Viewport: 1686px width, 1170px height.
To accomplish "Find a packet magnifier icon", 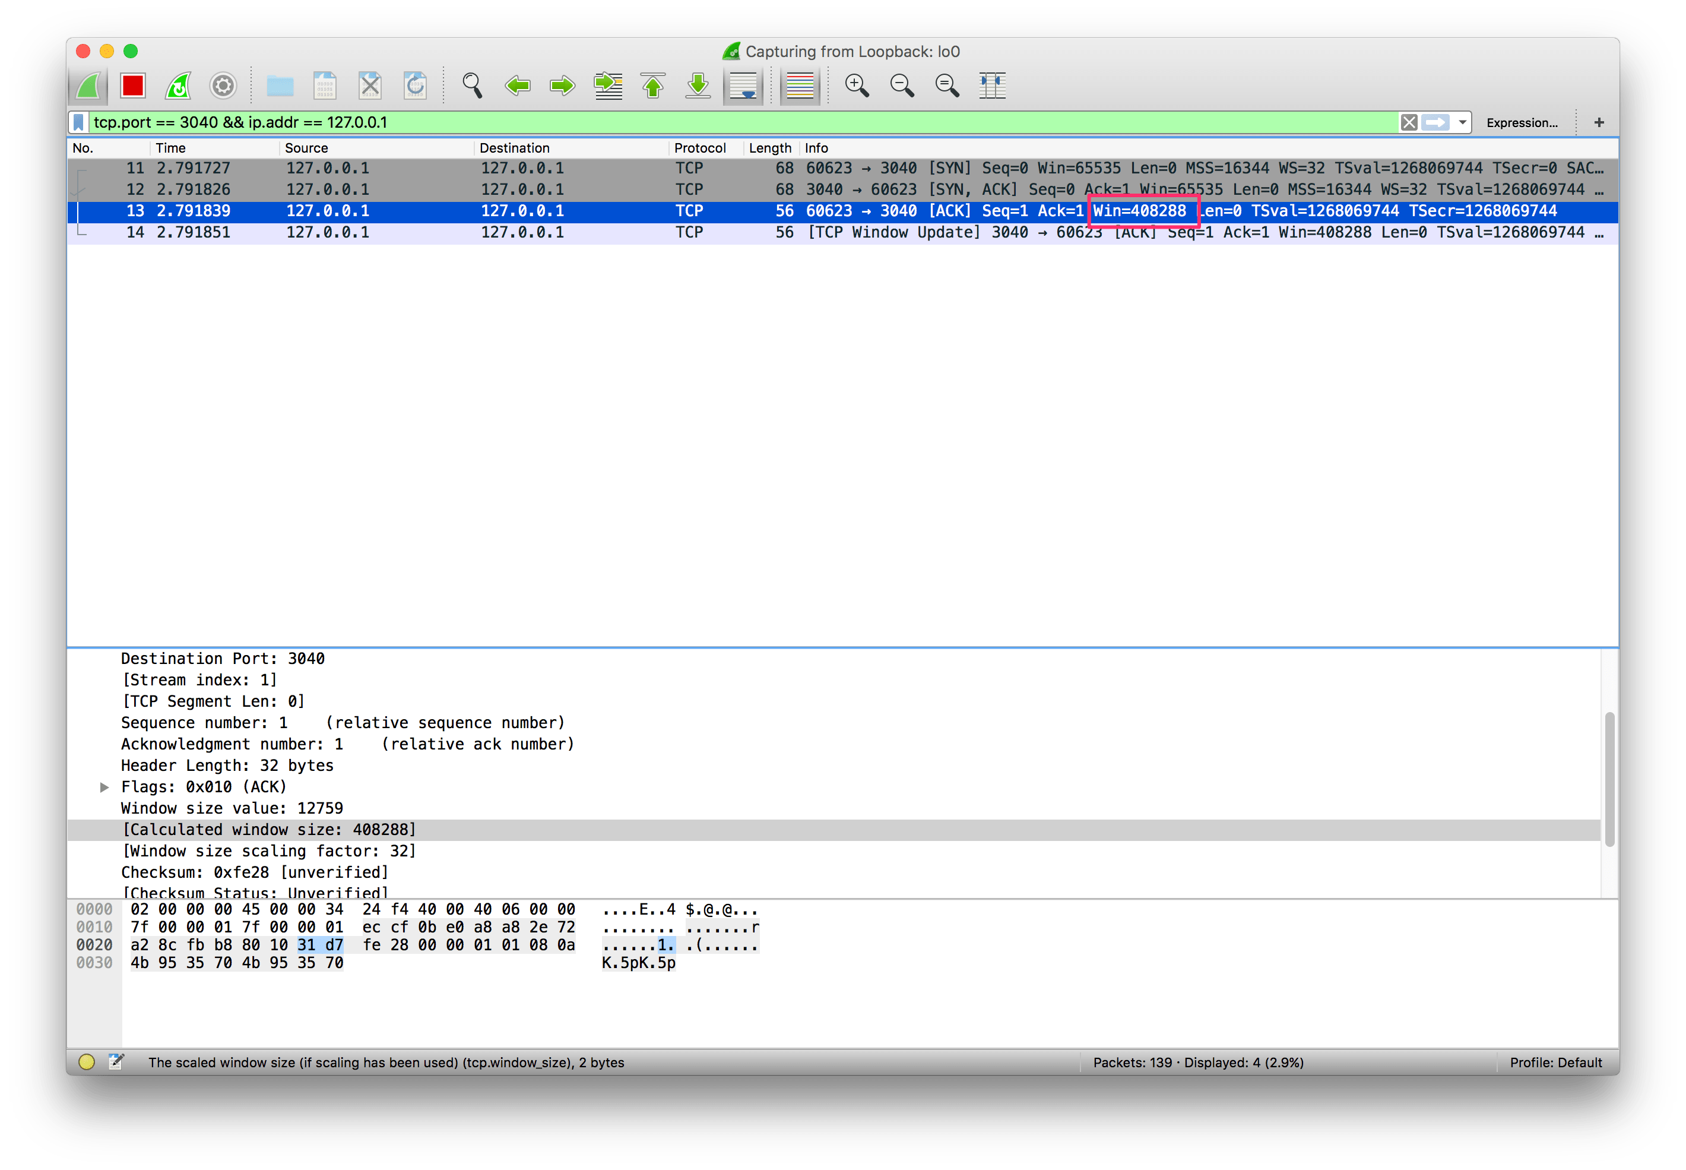I will tap(472, 86).
